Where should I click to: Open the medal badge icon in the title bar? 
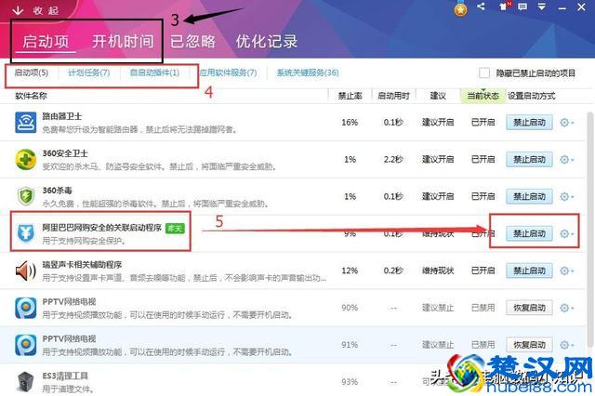[x=461, y=9]
